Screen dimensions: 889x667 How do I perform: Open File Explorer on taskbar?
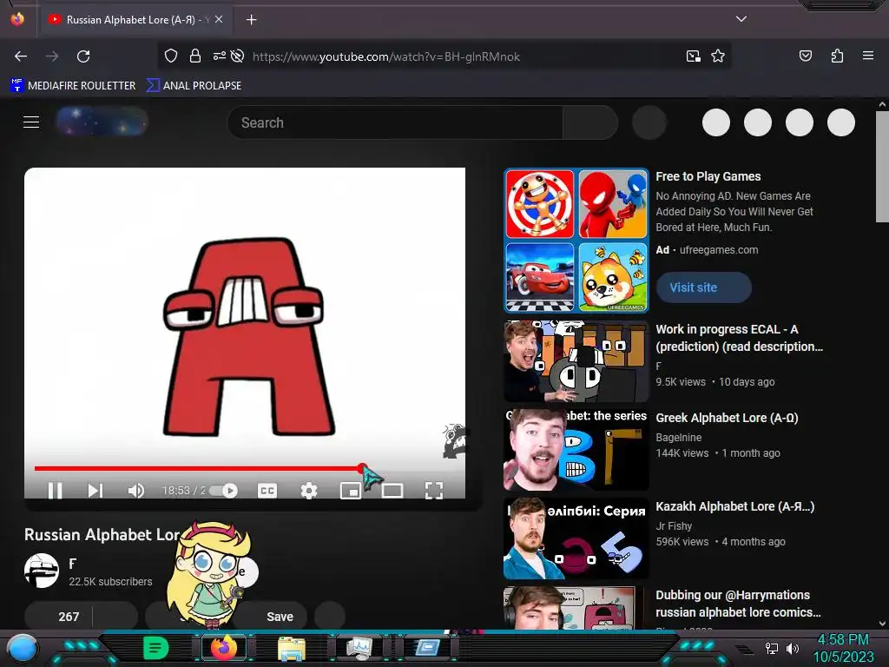292,648
